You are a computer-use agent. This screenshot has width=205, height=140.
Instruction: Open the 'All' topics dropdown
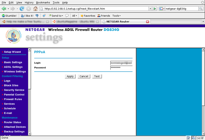click(x=75, y=16)
